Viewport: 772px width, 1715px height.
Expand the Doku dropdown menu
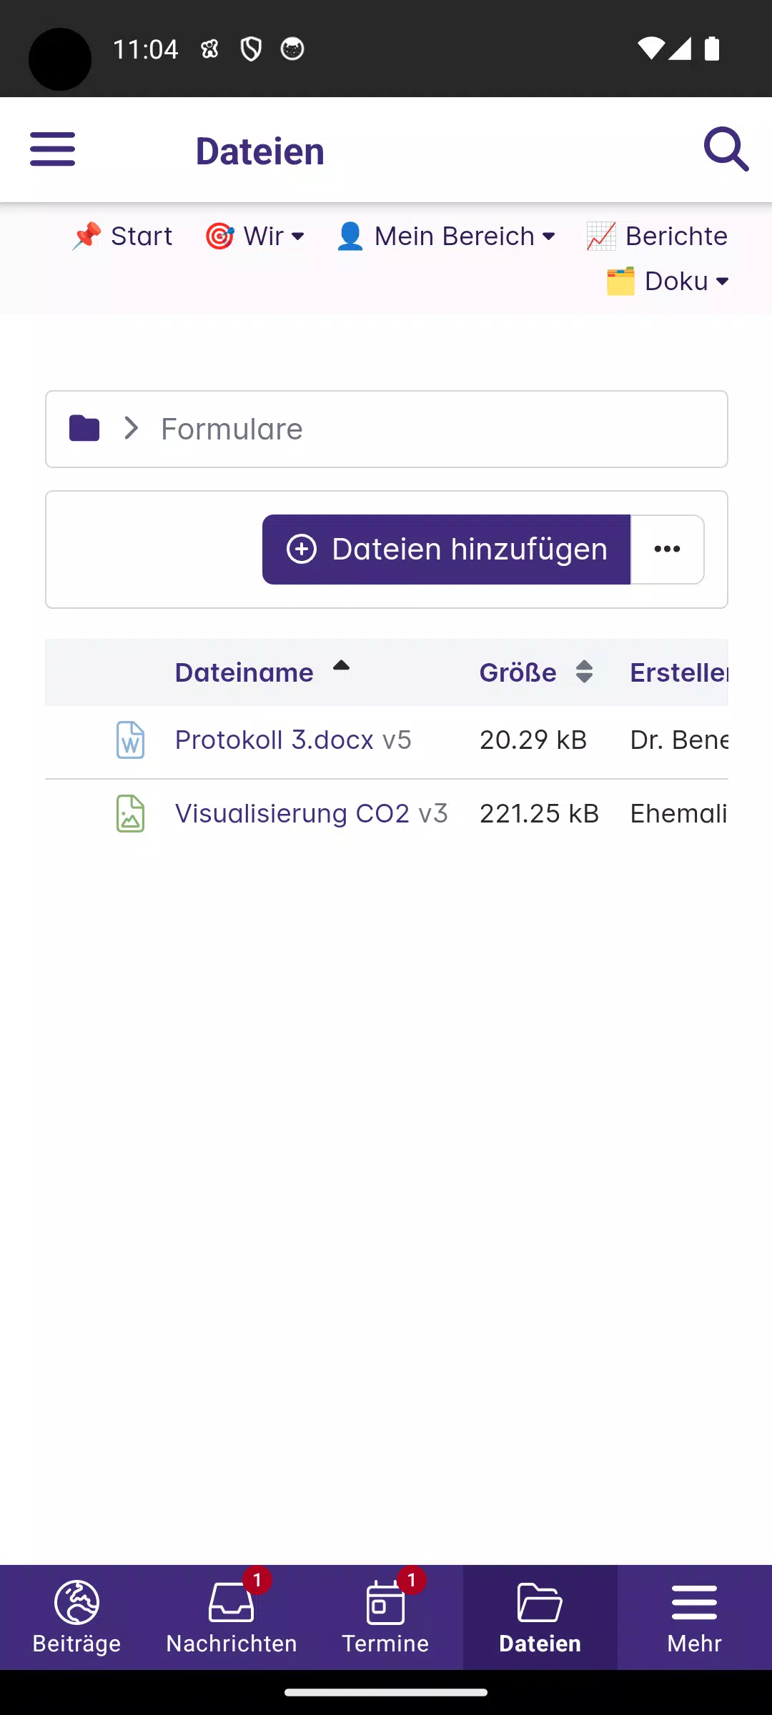pos(668,282)
